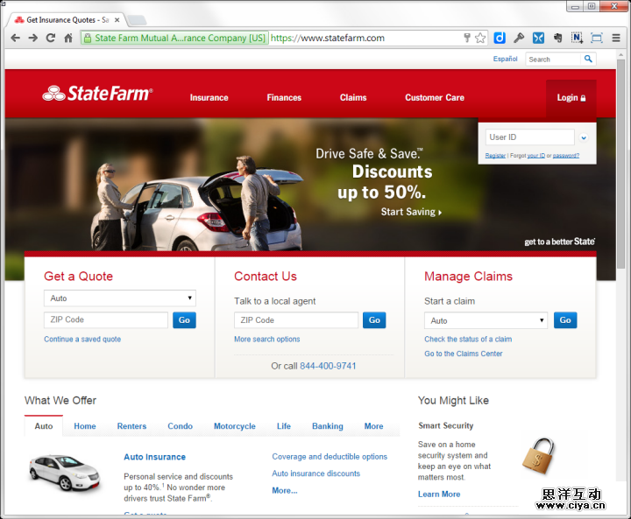Image resolution: width=631 pixels, height=519 pixels.
Task: Open Go to the Claims Center
Action: (x=464, y=354)
